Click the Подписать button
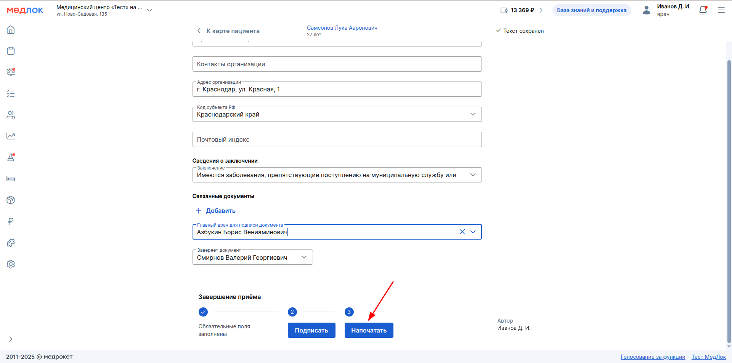 click(x=311, y=330)
